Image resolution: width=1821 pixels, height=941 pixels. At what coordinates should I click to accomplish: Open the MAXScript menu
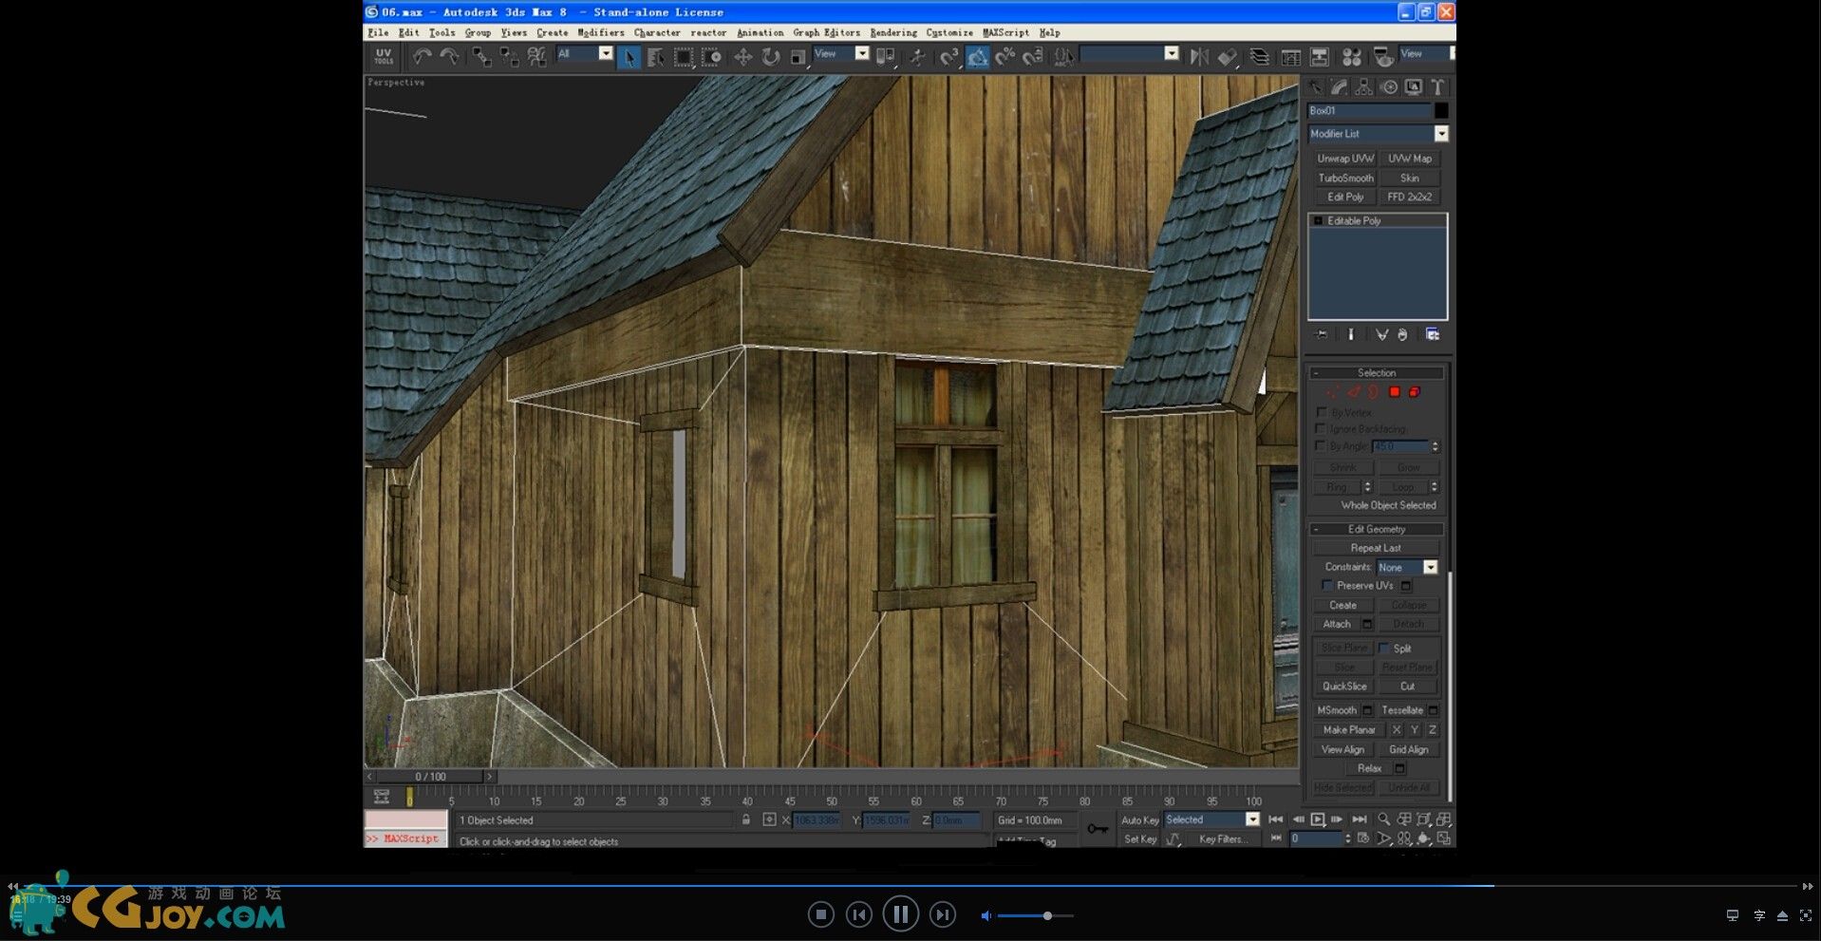point(1005,32)
